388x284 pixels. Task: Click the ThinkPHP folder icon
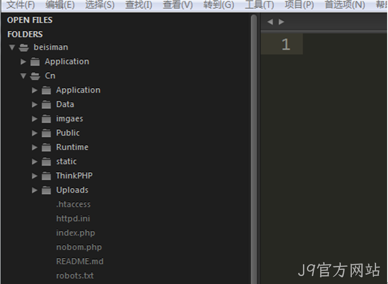coord(46,176)
